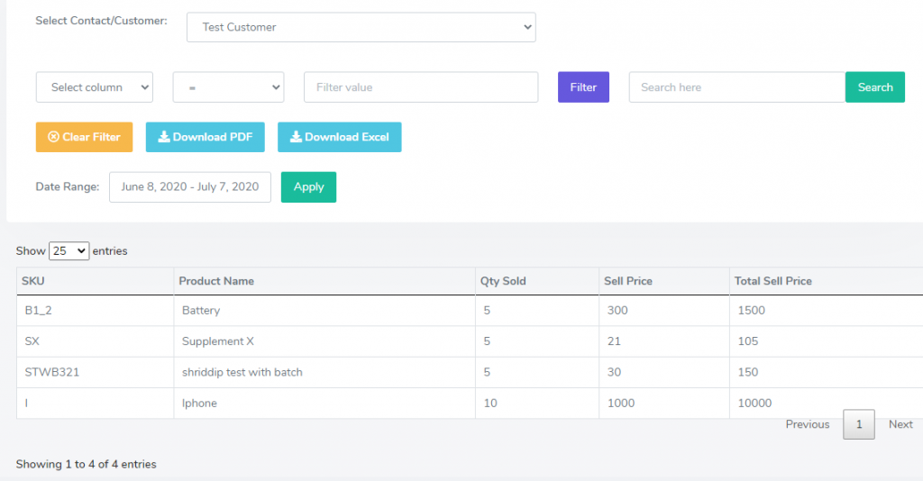
Task: Open the Select Contact/Customer dropdown
Action: [x=361, y=27]
